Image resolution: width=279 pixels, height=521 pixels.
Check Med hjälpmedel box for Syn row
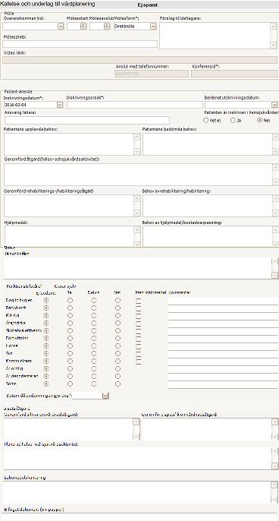[x=138, y=353]
